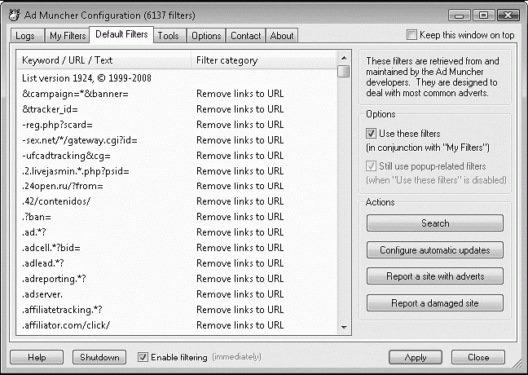Select the Default Filters tab
Image resolution: width=528 pixels, height=375 pixels.
[121, 34]
